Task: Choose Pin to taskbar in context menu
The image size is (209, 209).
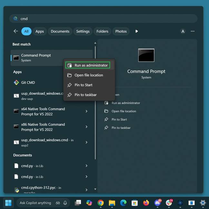Action: pyautogui.click(x=85, y=95)
